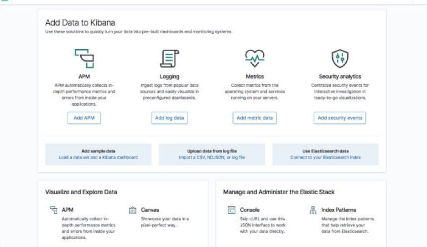
Task: Open Import a CSV, NDJSON, or log file link
Action: tap(212, 158)
